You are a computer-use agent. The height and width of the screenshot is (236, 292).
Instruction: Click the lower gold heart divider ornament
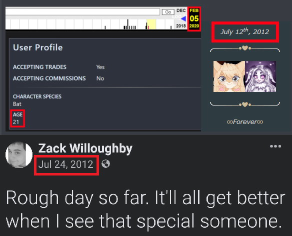[x=245, y=104]
